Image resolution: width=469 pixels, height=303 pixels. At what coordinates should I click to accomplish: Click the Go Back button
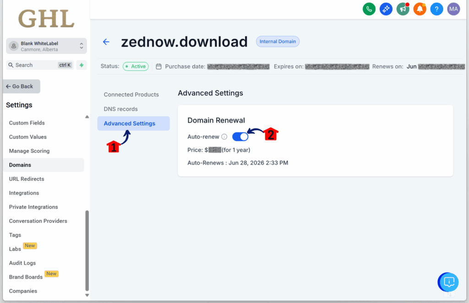pos(22,87)
